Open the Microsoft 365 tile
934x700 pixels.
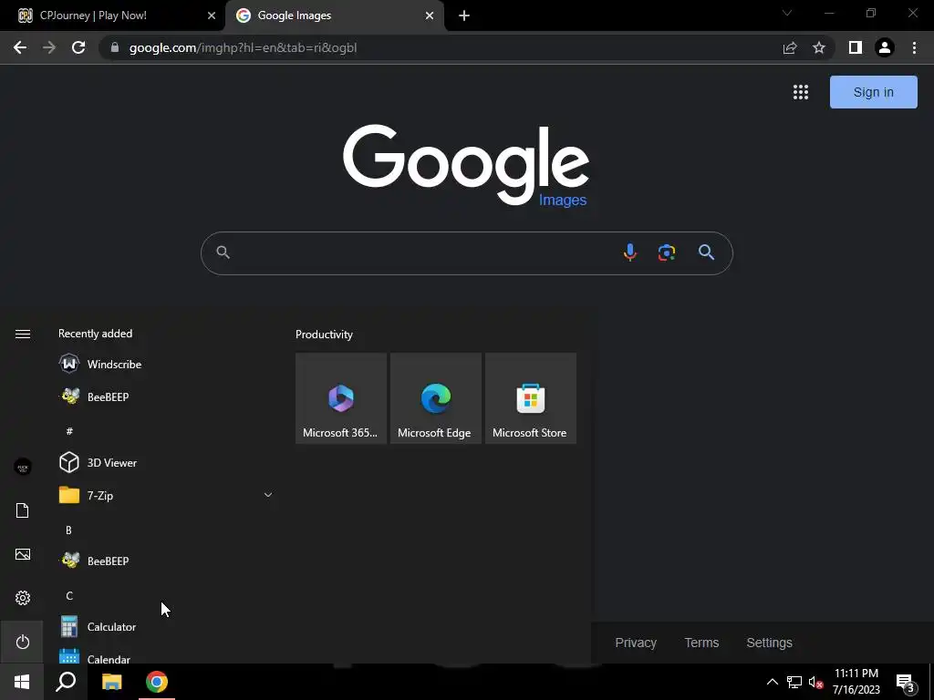(x=341, y=398)
